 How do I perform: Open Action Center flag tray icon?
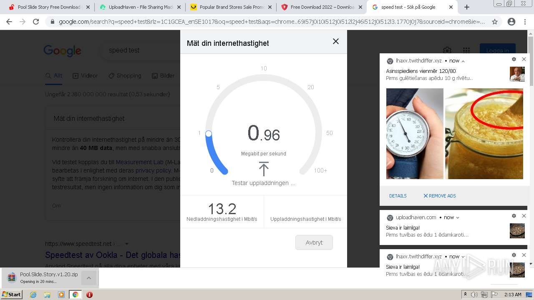point(495,295)
